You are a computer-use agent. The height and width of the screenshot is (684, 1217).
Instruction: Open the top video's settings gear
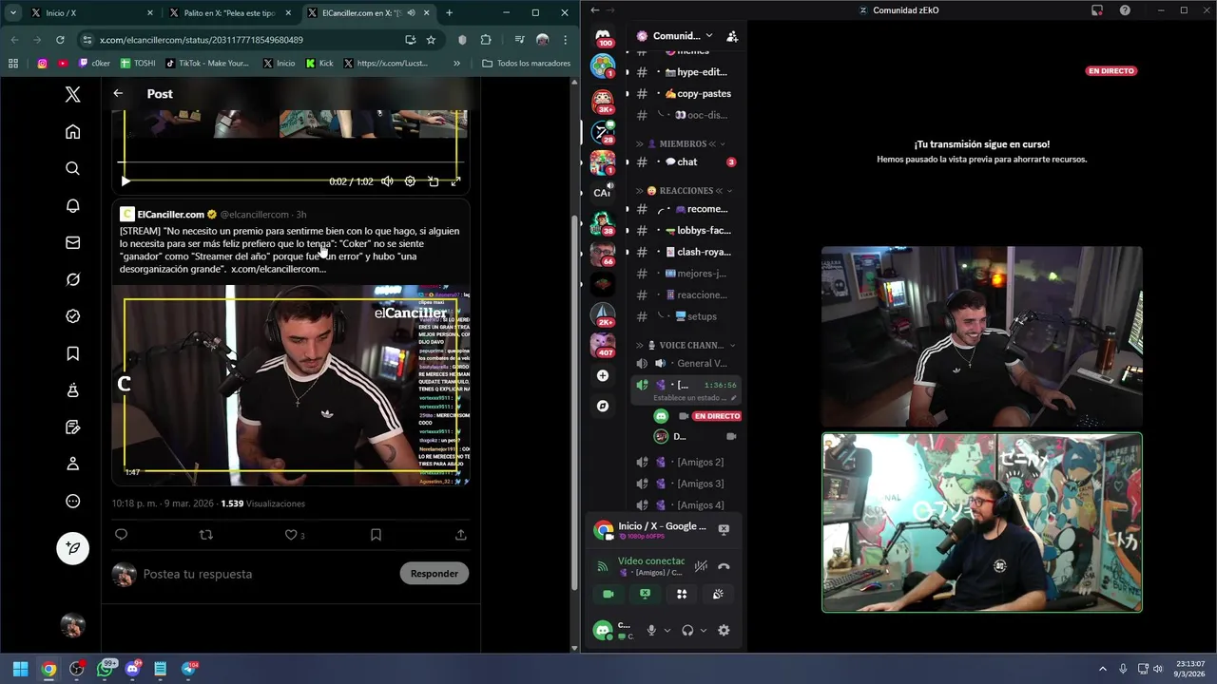(x=410, y=180)
